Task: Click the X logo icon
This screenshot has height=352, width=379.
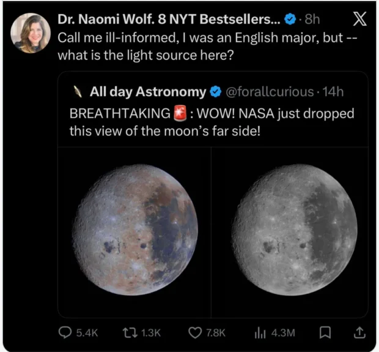Action: point(359,18)
